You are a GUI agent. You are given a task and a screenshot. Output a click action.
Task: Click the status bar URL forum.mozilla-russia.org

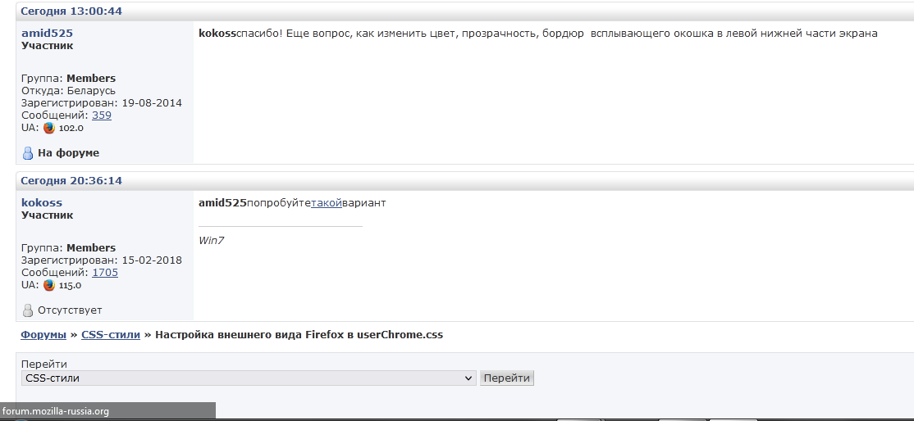(x=55, y=411)
